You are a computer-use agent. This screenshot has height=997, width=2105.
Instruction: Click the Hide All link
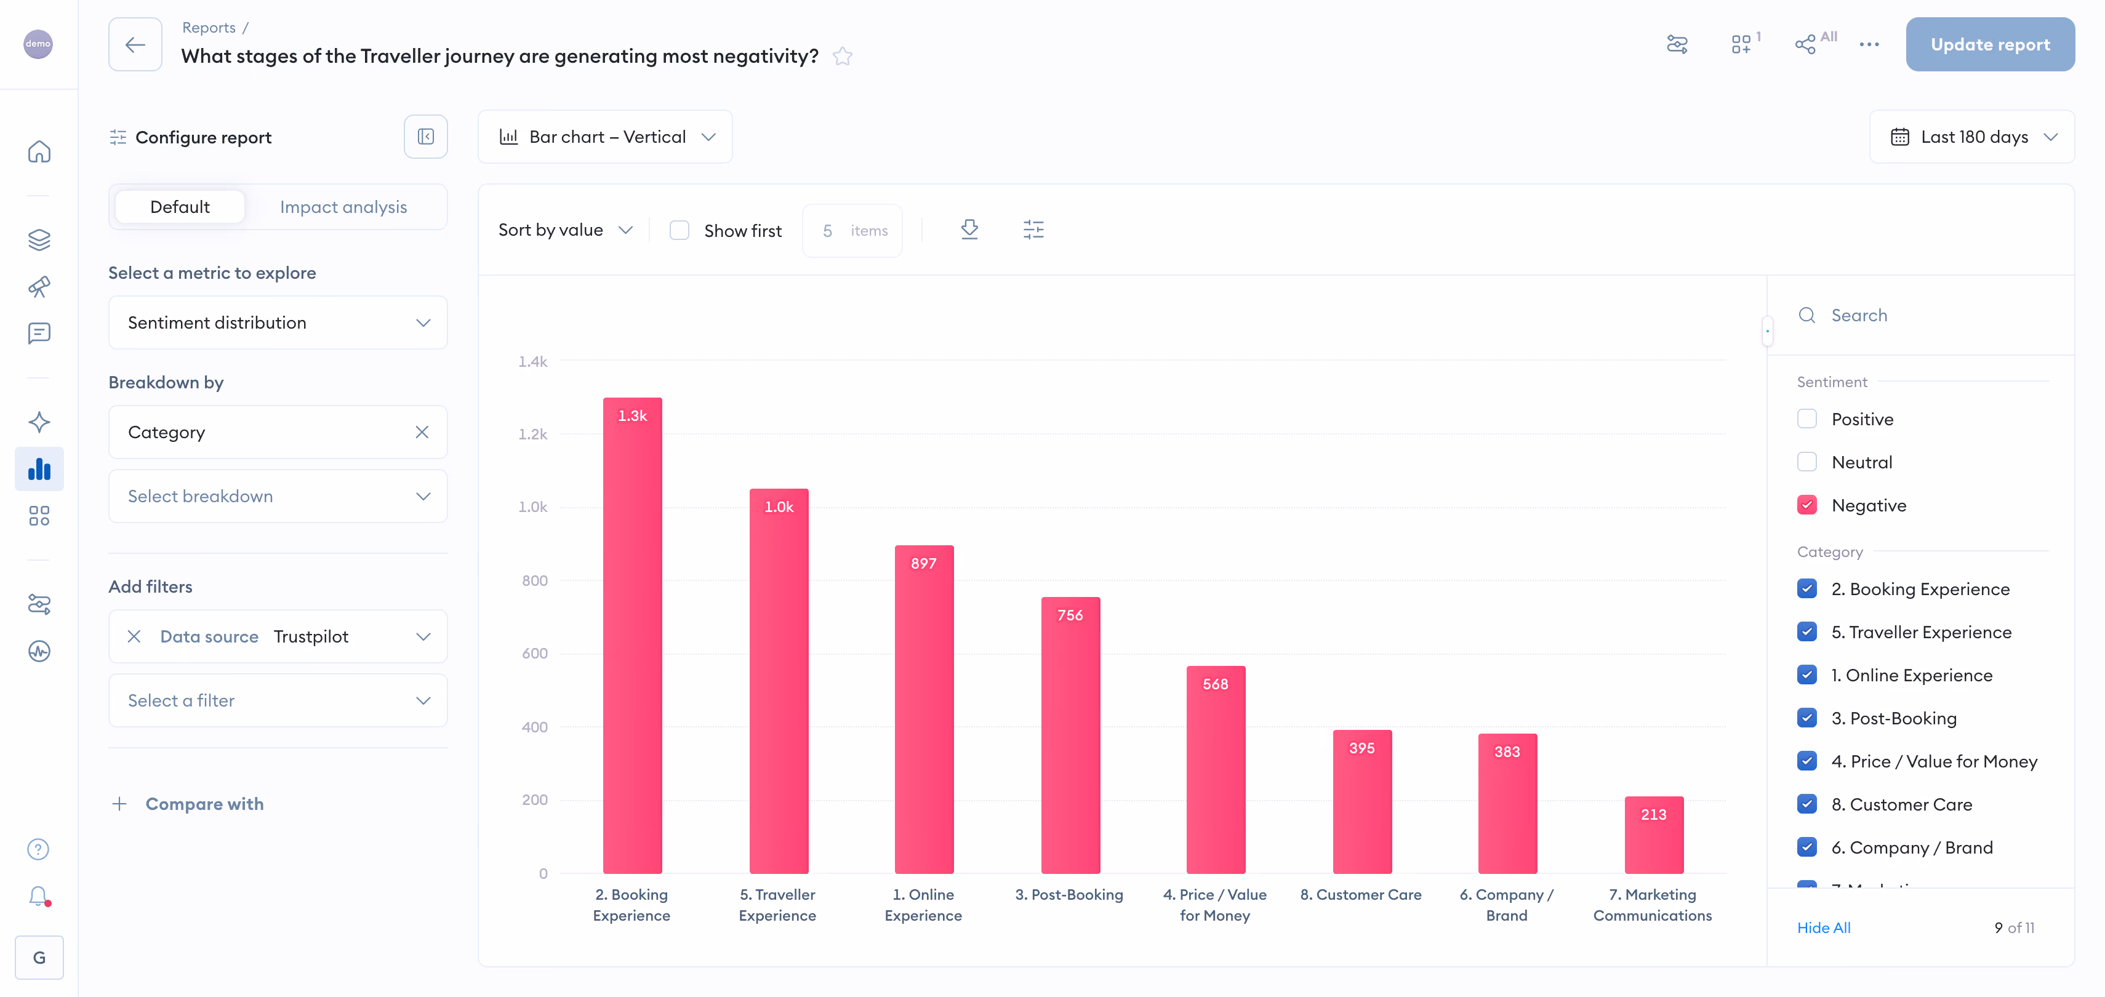point(1823,927)
